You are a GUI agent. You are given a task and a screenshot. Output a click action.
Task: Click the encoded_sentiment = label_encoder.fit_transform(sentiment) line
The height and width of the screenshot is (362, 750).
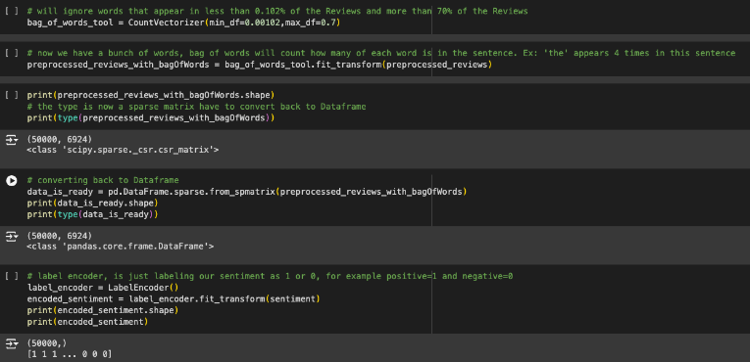pos(174,299)
